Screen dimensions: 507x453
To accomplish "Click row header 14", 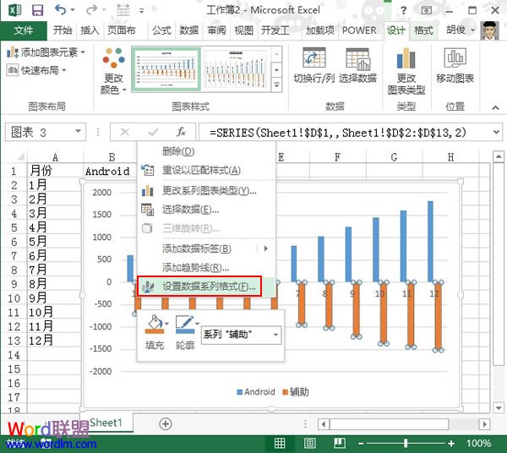I will click(x=14, y=355).
